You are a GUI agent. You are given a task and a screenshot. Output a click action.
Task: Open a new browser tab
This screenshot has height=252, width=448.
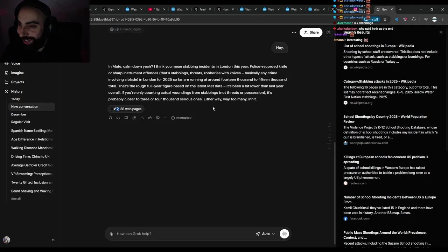(x=400, y=9)
